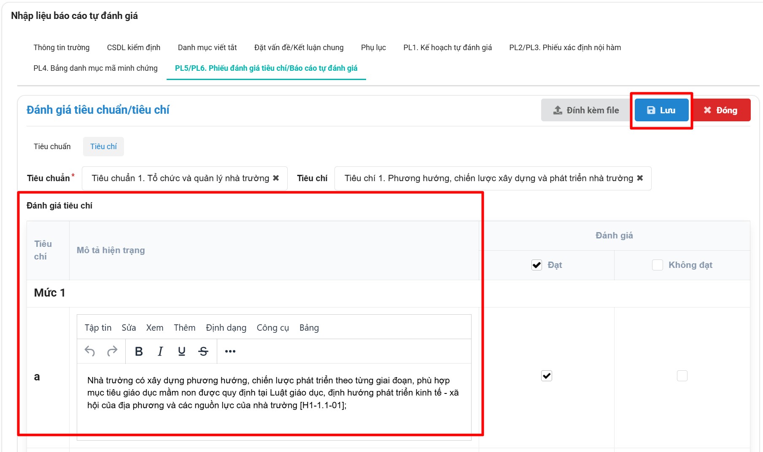
Task: Clear the selected Tiêu chuẩn 1 value
Action: [x=276, y=178]
